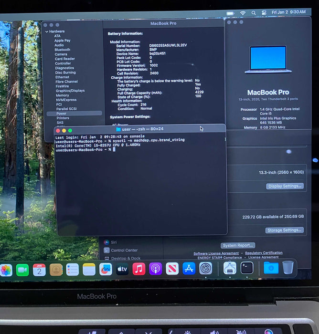Viewport: 319px width, 334px height.
Task: Select Card Reader in sidebar
Action: [65, 59]
